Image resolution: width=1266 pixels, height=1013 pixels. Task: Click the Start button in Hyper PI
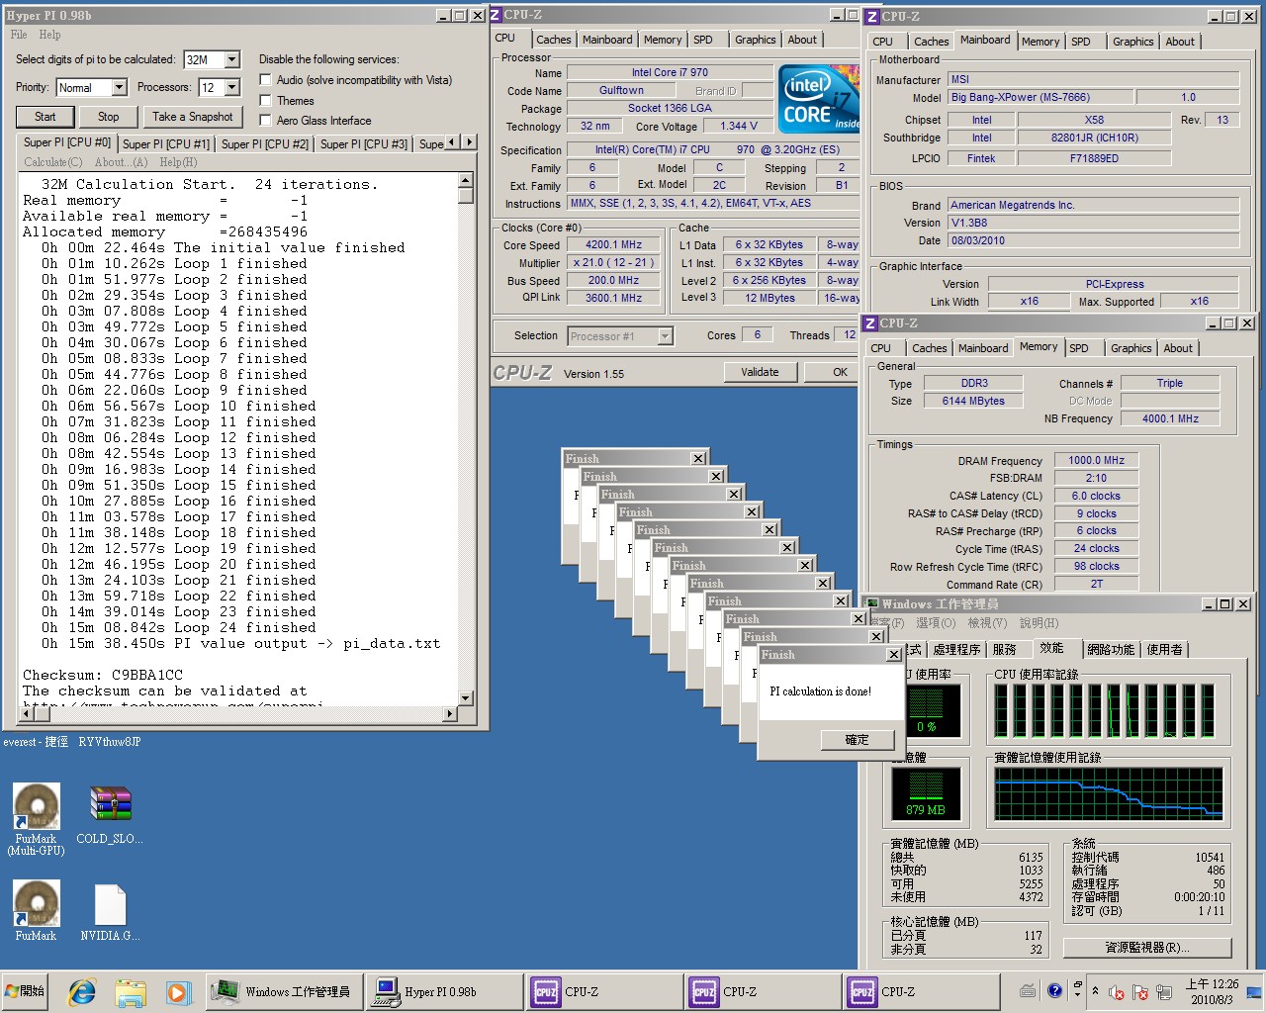tap(45, 117)
